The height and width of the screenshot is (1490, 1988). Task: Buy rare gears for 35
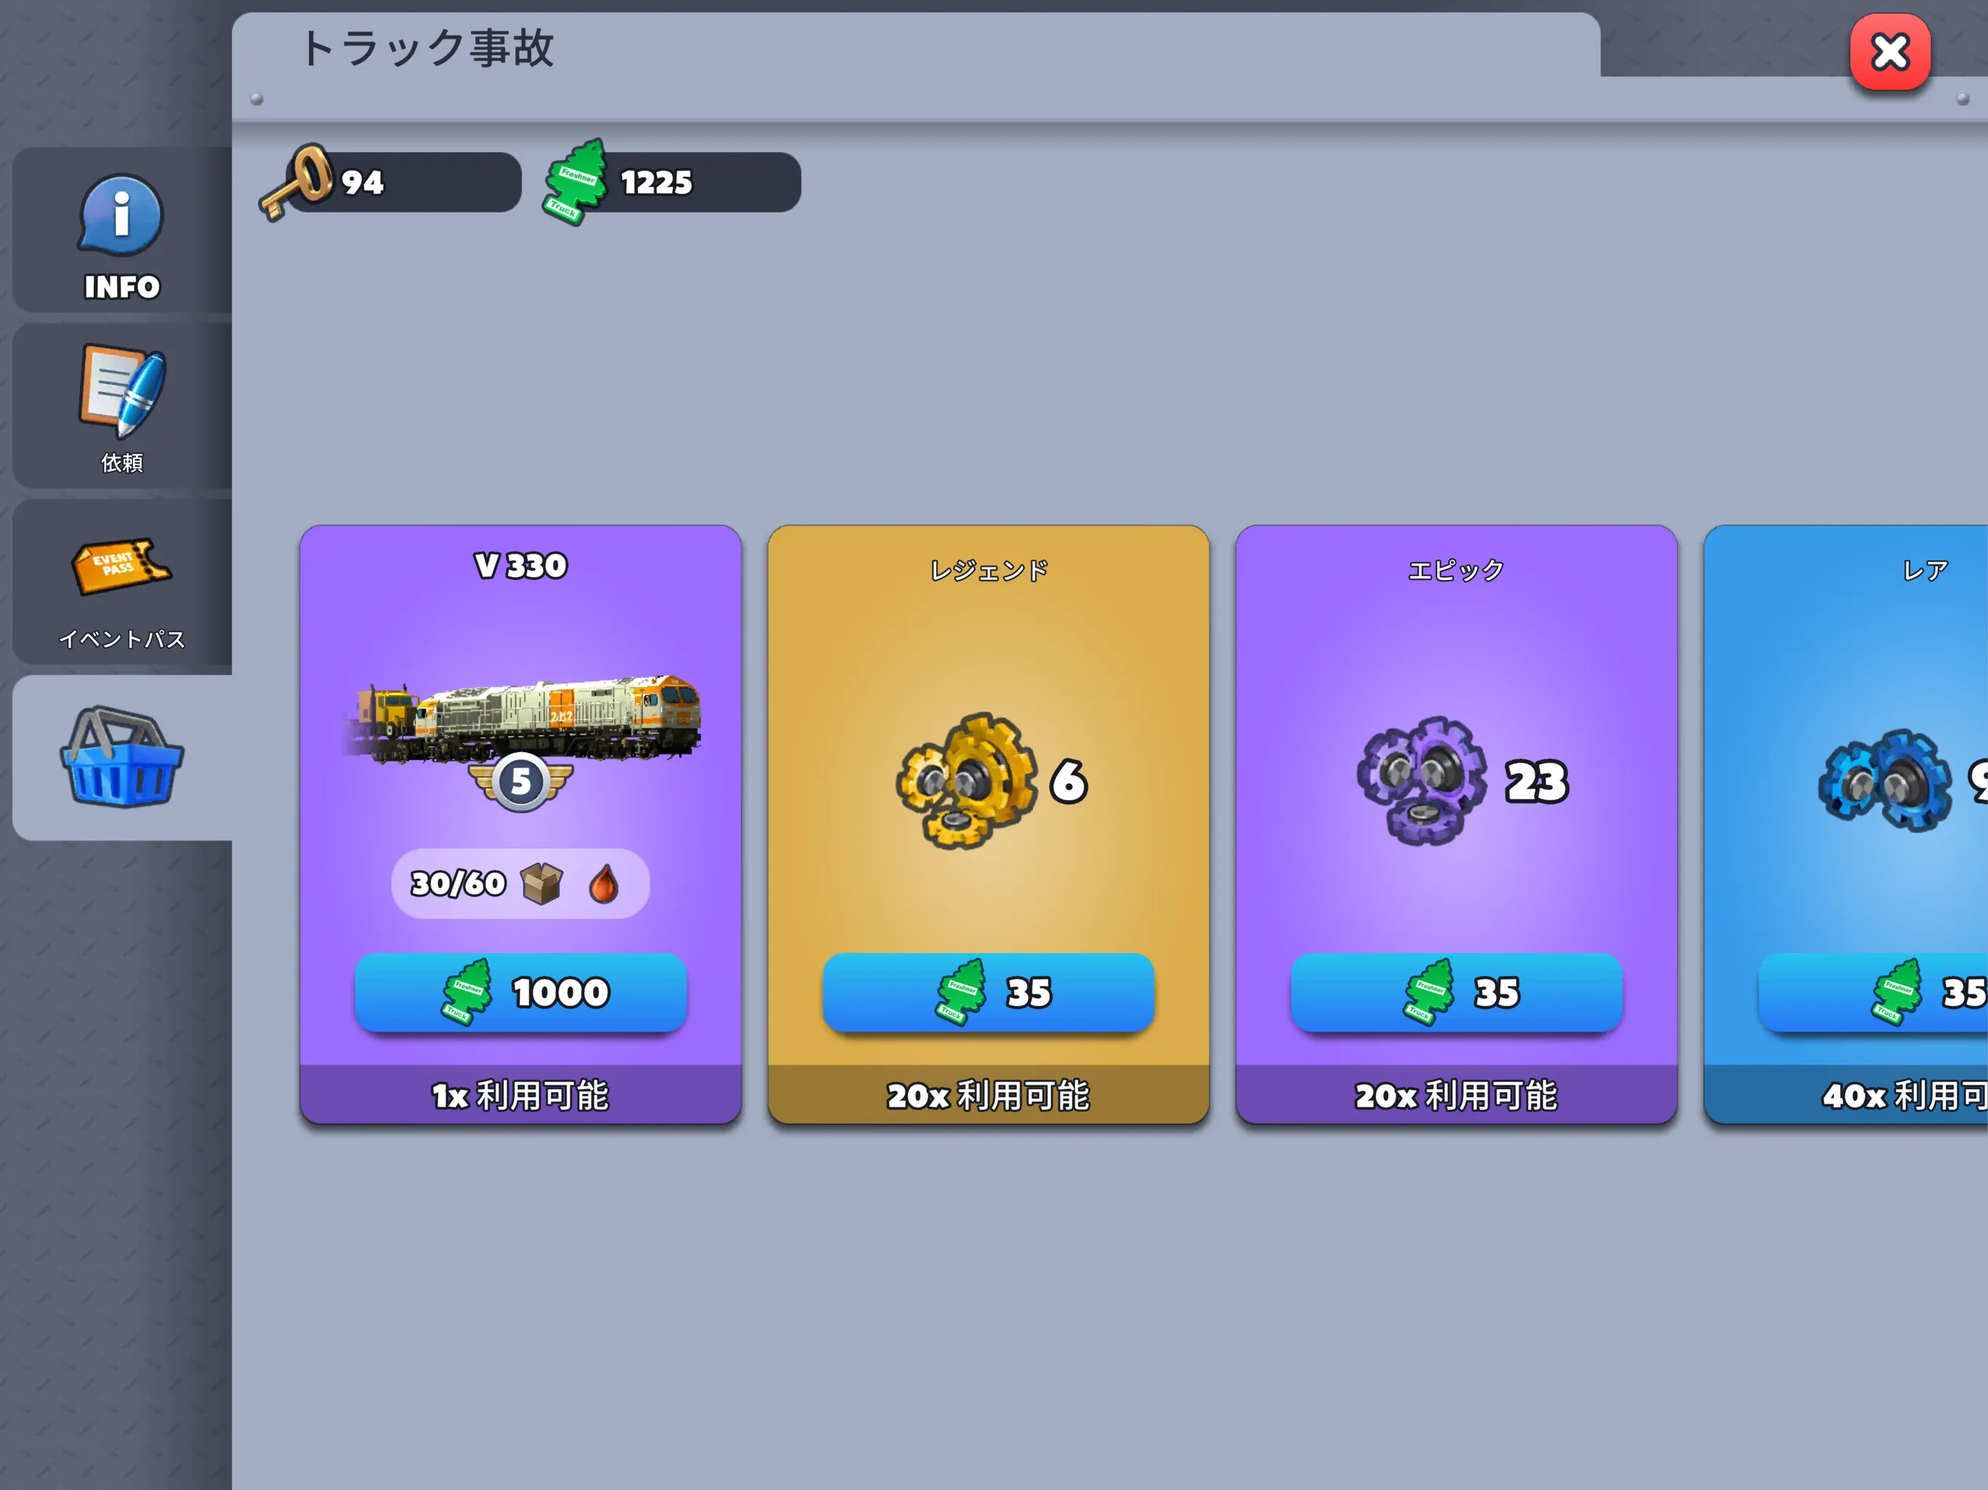point(1874,992)
